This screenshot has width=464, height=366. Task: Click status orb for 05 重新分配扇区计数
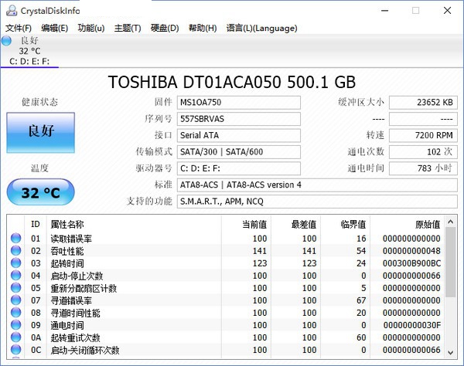coord(15,288)
